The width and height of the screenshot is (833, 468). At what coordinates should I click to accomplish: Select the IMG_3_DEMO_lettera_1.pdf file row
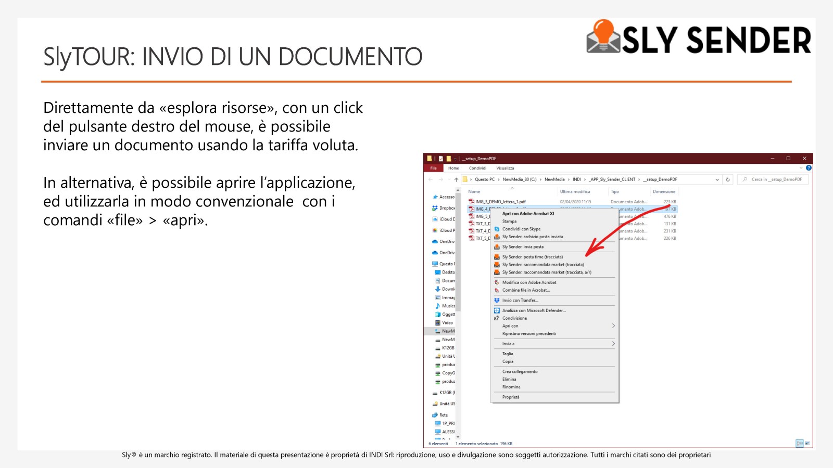click(572, 202)
